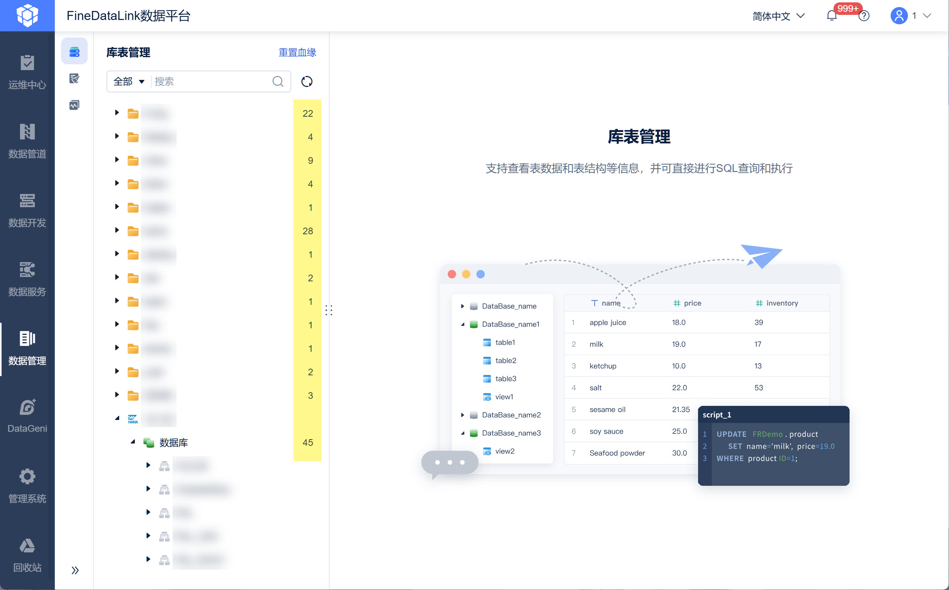Click the panel resize handle dots
The image size is (949, 590).
click(329, 310)
